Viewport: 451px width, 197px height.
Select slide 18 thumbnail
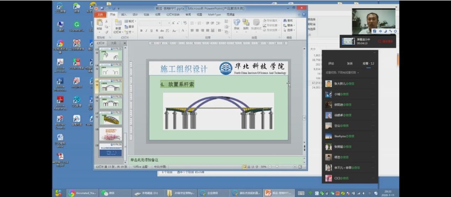click(x=111, y=134)
